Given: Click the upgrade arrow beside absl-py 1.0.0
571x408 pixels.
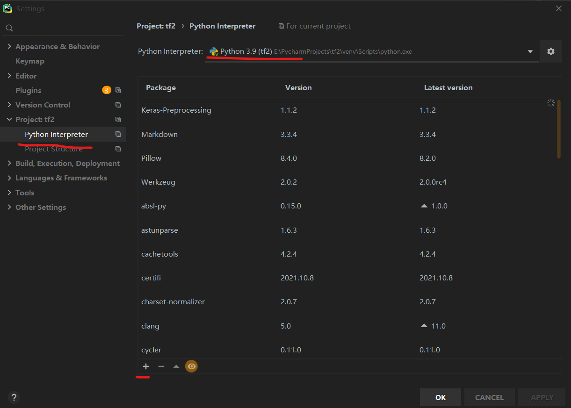Looking at the screenshot, I should pos(424,206).
